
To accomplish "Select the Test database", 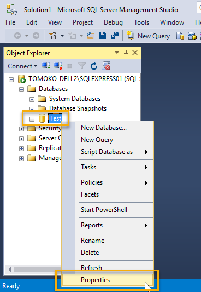I will [x=55, y=118].
